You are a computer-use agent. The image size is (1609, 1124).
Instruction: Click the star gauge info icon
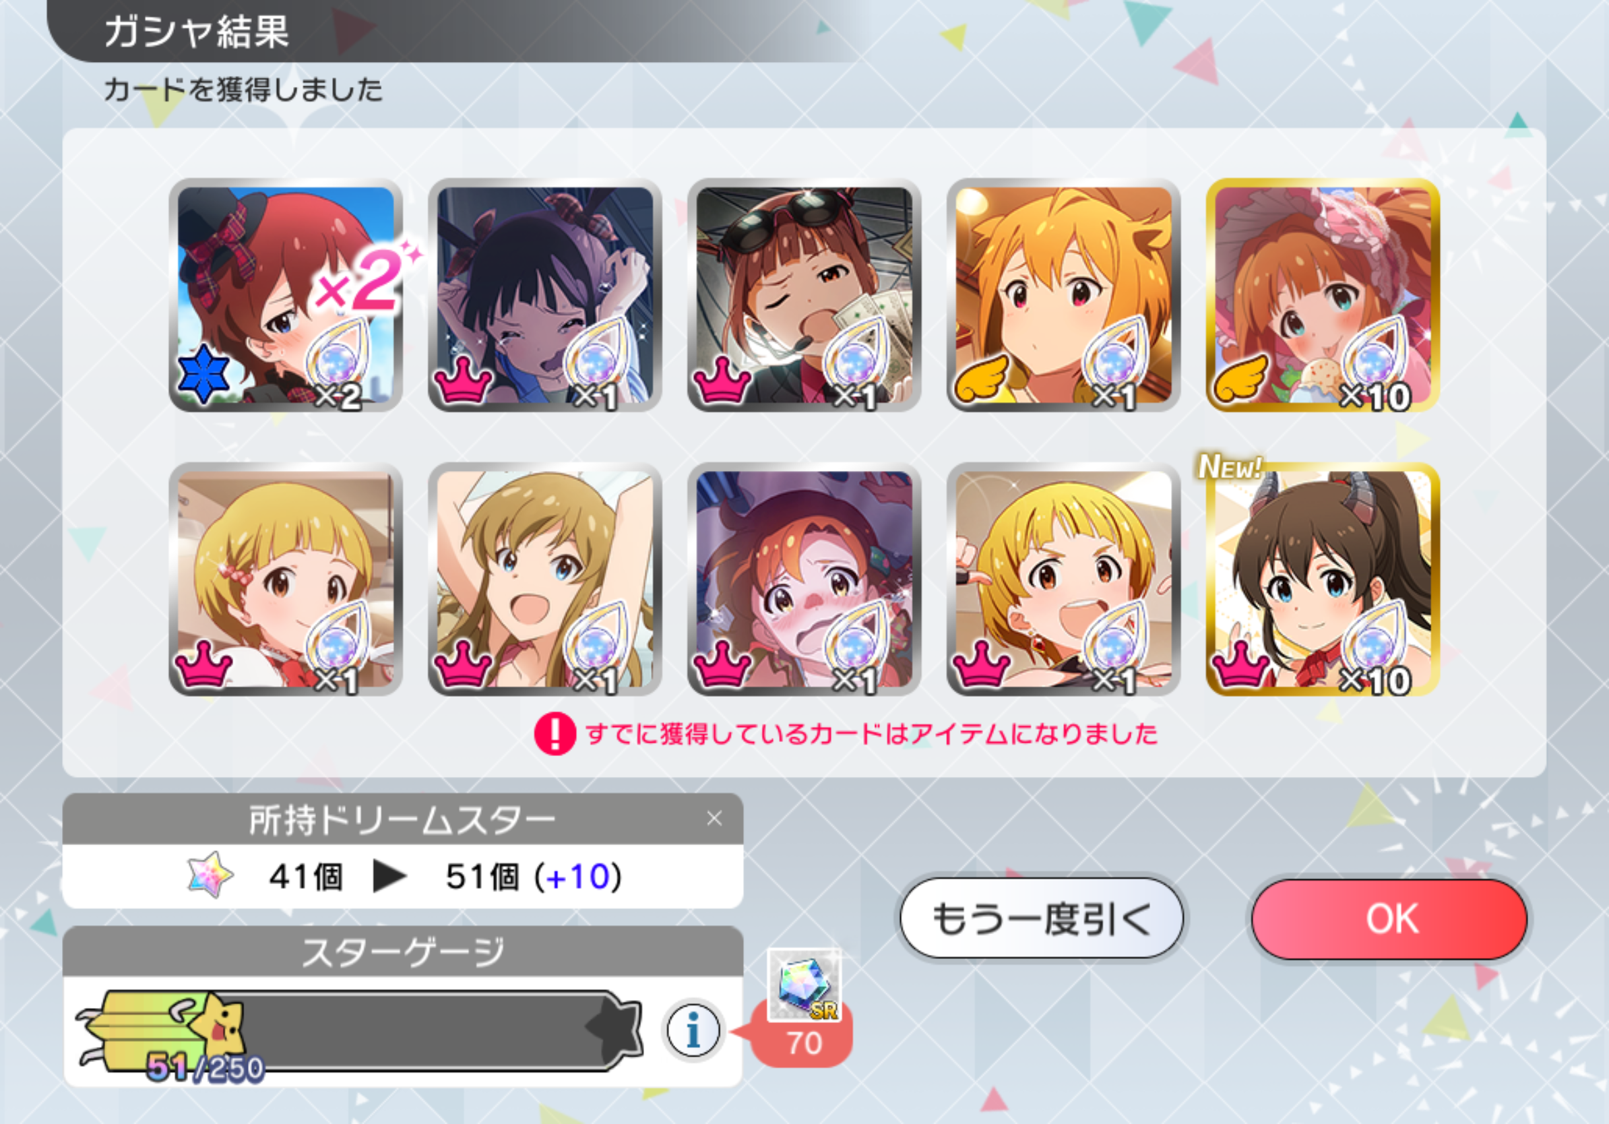[693, 1031]
